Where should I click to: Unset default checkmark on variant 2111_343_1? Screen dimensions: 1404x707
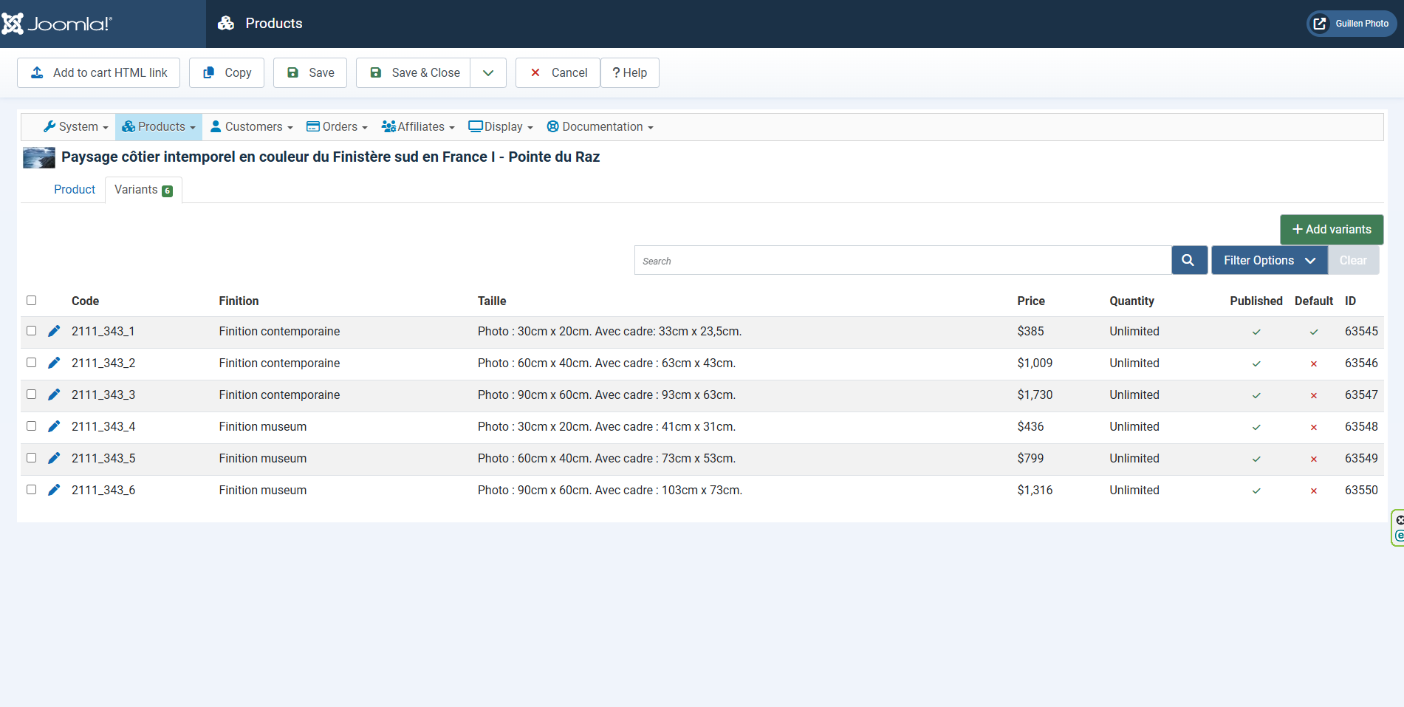(x=1313, y=332)
